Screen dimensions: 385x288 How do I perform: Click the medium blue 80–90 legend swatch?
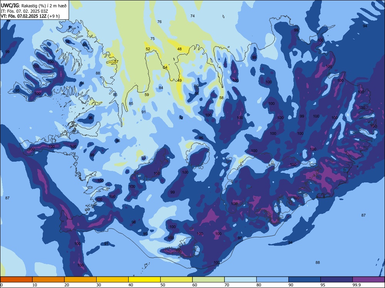click(x=273, y=280)
